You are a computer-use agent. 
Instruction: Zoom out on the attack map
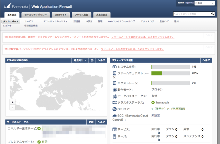tap(12, 108)
